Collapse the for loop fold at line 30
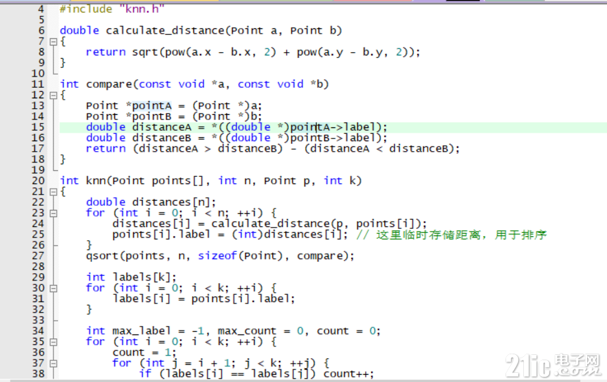The height and width of the screenshot is (382, 607). 54,288
